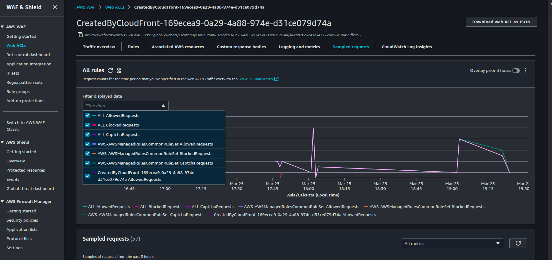552x260 pixels.
Task: Open Bot control dashboard
Action: click(x=28, y=55)
